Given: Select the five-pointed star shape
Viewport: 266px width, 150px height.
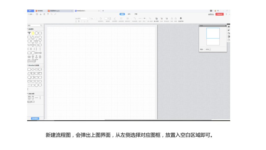Looking at the screenshot, I should tap(36, 41).
